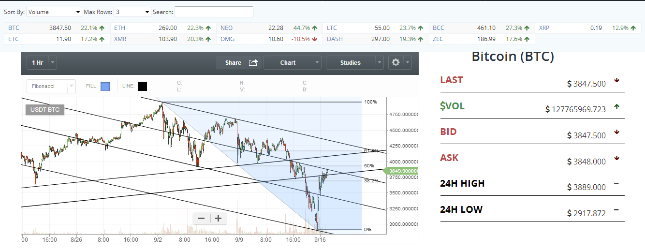Image resolution: width=645 pixels, height=251 pixels.
Task: Select the ETH ticker link
Action: click(x=119, y=28)
